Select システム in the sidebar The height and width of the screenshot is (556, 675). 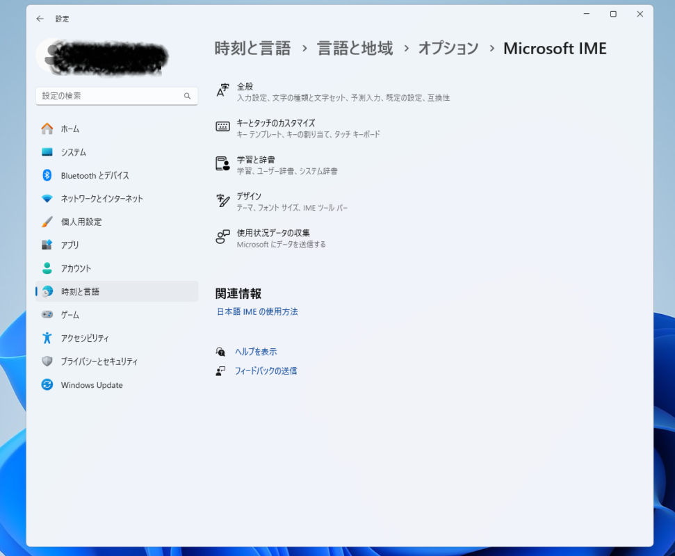117,152
